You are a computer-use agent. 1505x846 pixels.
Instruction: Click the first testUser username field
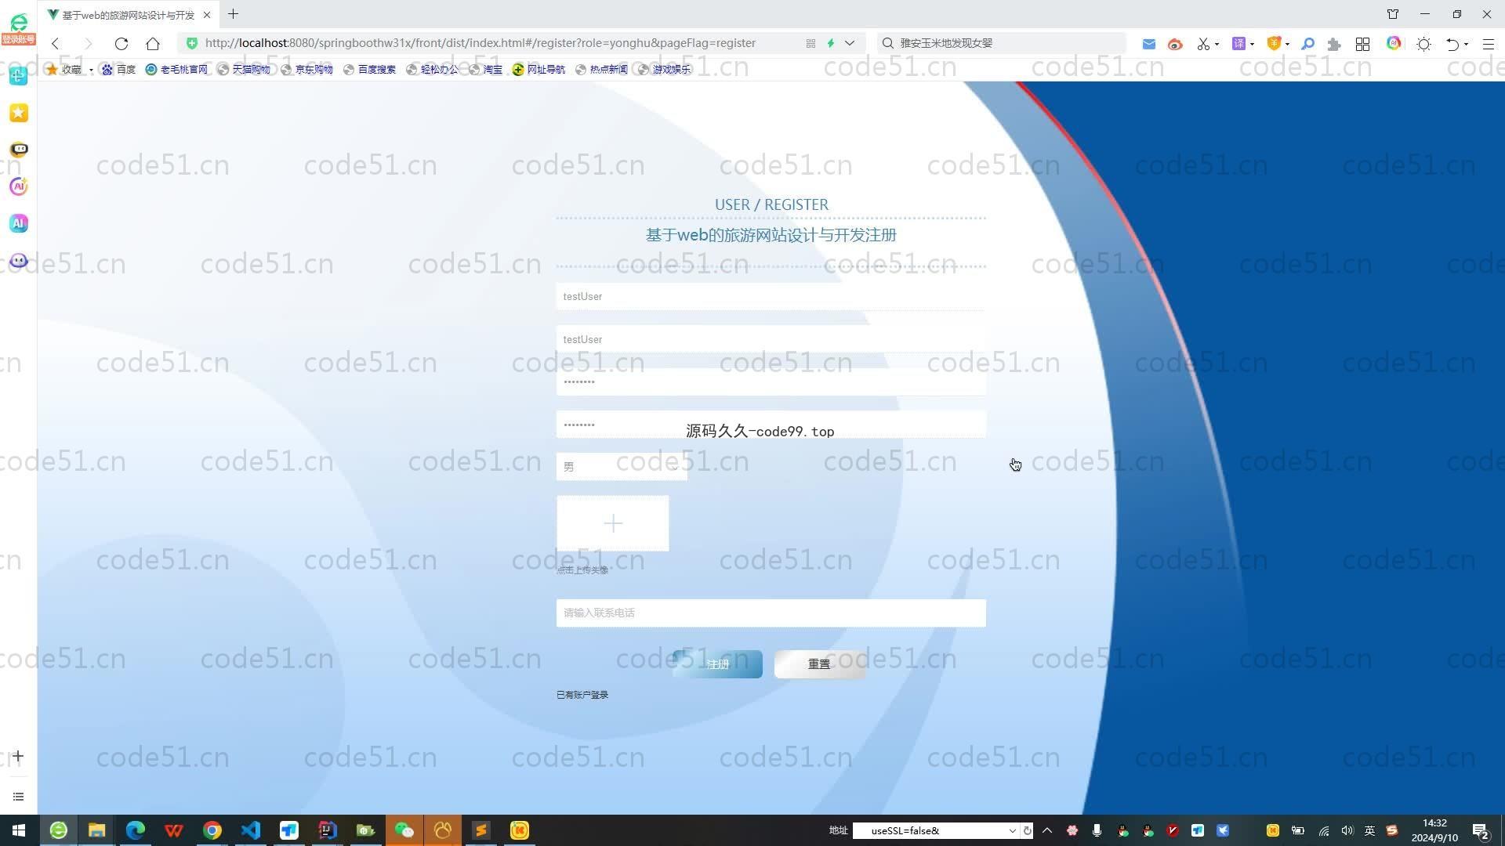771,296
